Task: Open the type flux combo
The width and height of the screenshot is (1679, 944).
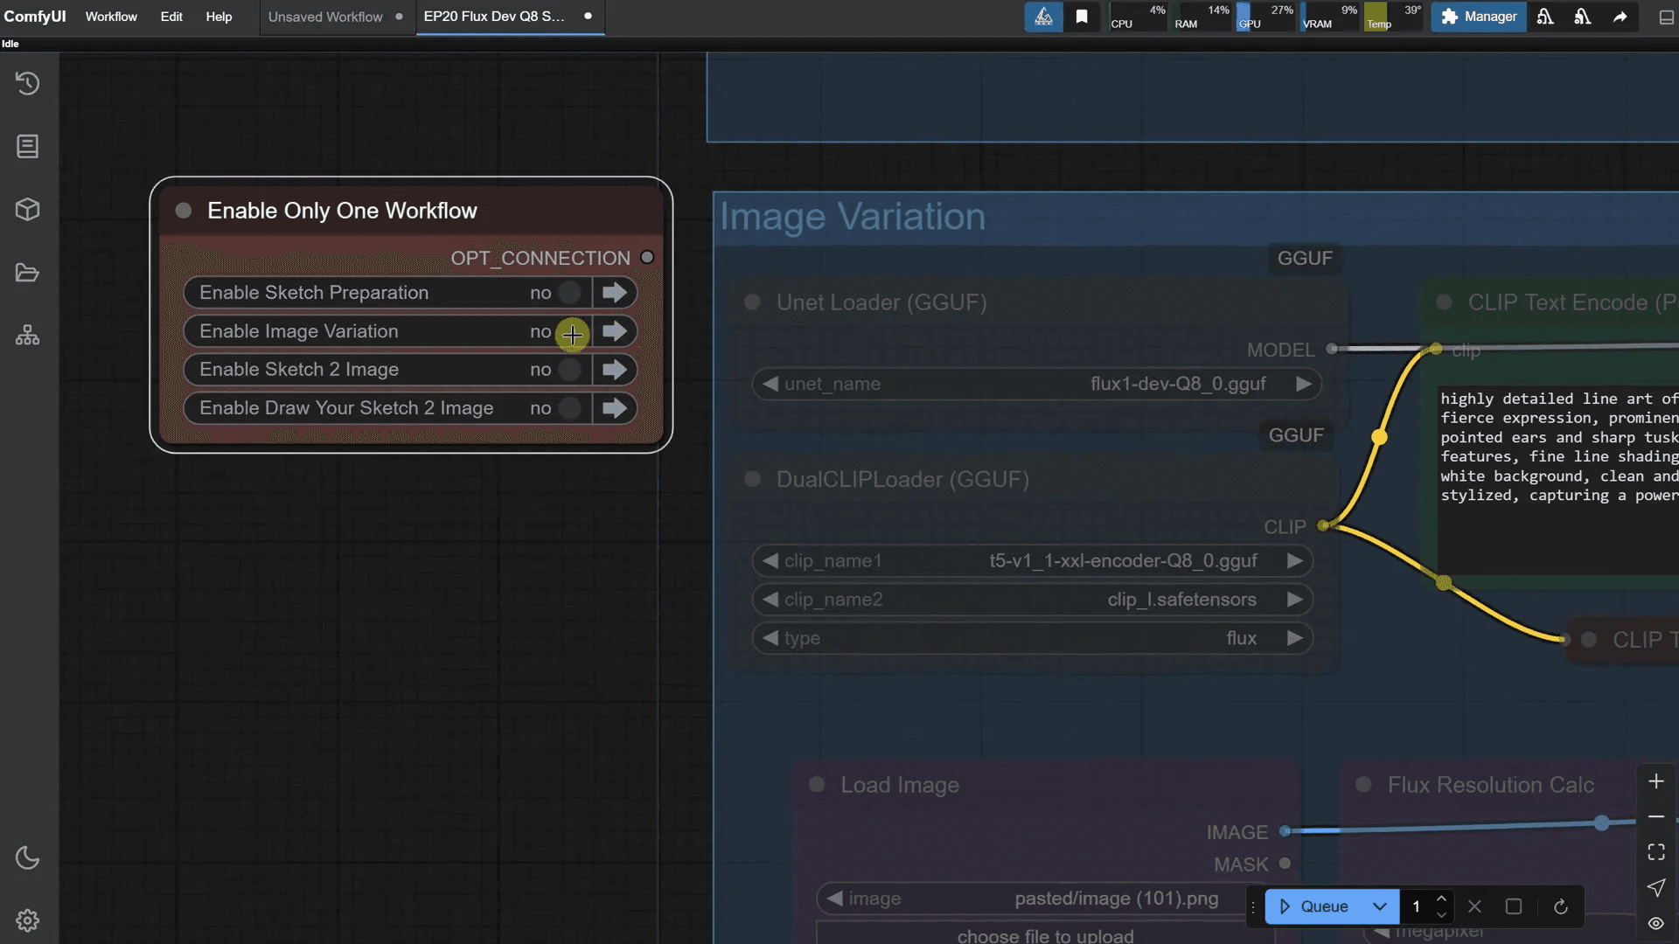Action: 1032,638
